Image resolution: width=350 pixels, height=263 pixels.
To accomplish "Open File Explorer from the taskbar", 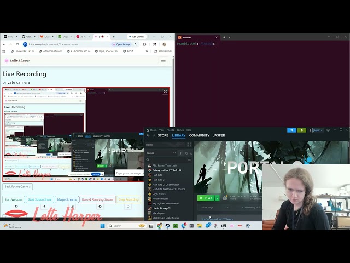I will [199, 226].
